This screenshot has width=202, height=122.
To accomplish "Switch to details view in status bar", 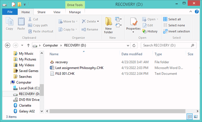I will point(190,117).
